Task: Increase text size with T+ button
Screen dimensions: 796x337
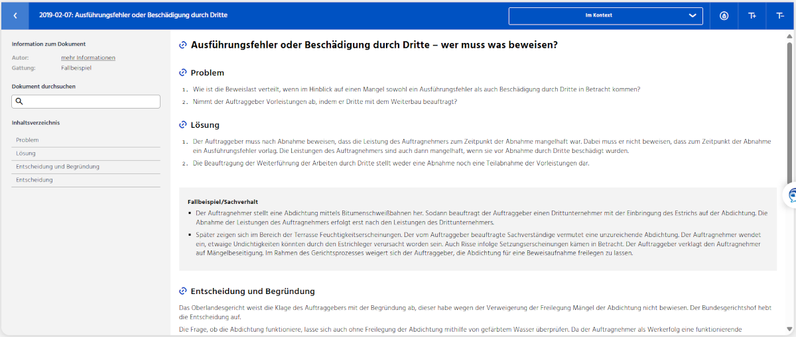Action: [x=752, y=15]
